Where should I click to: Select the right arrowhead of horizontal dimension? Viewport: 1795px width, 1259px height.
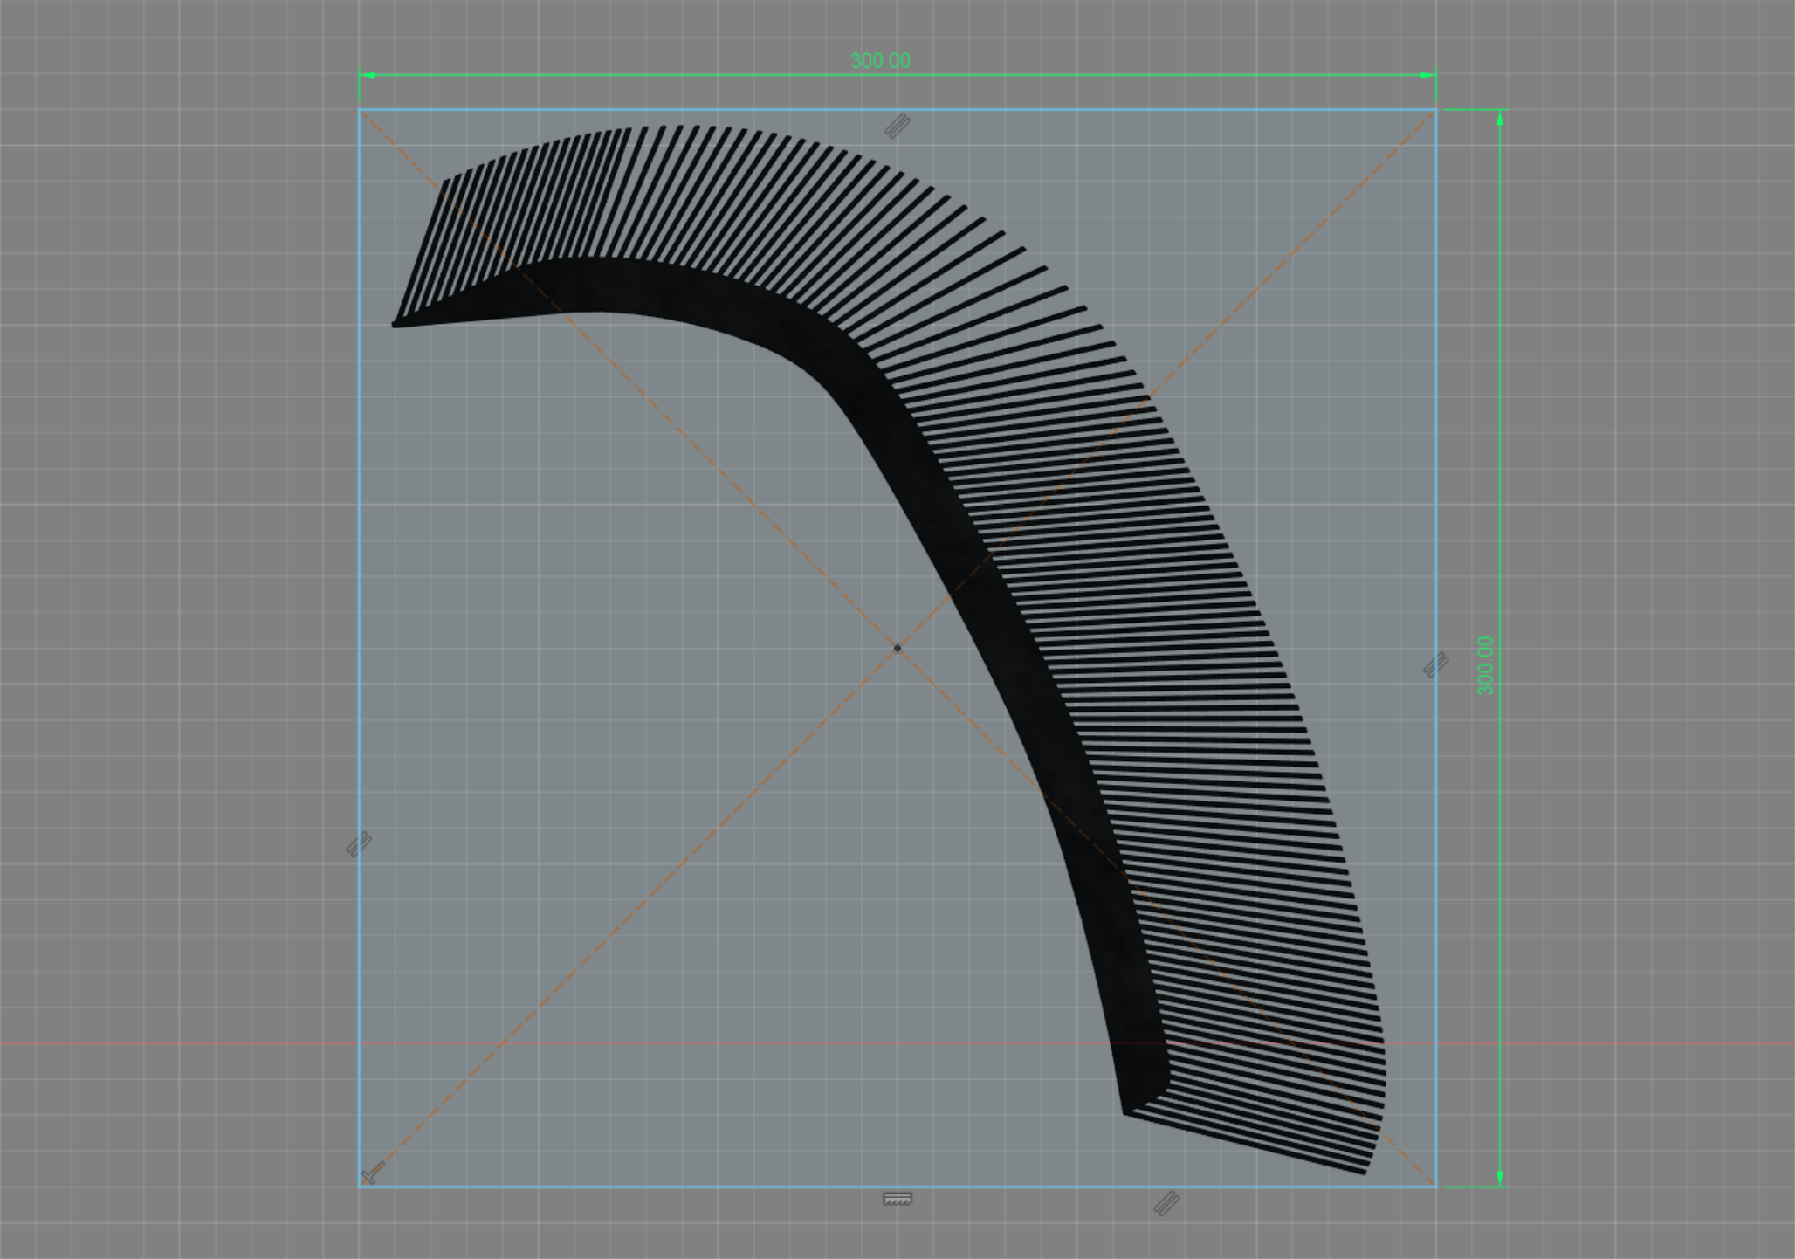click(x=1427, y=75)
